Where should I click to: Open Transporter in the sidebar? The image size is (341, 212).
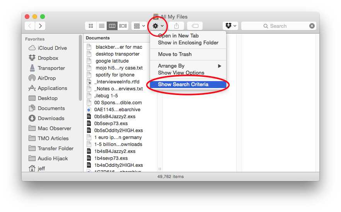coord(47,68)
